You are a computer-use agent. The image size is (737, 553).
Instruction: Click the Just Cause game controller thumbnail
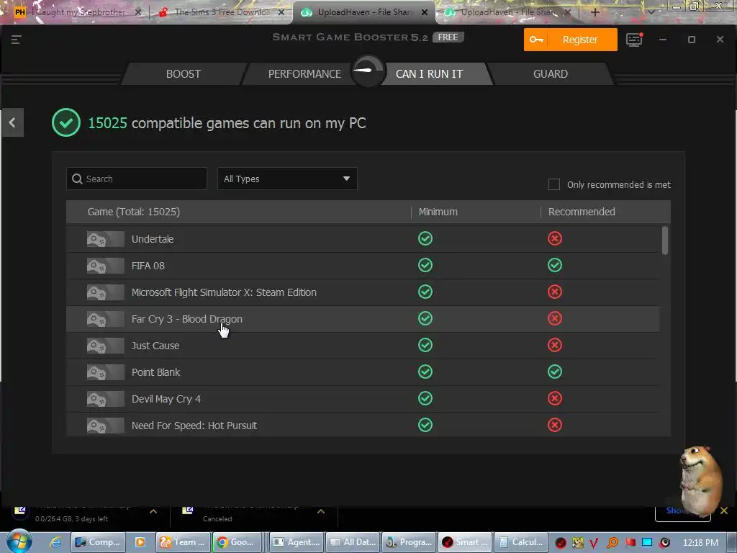tap(105, 346)
